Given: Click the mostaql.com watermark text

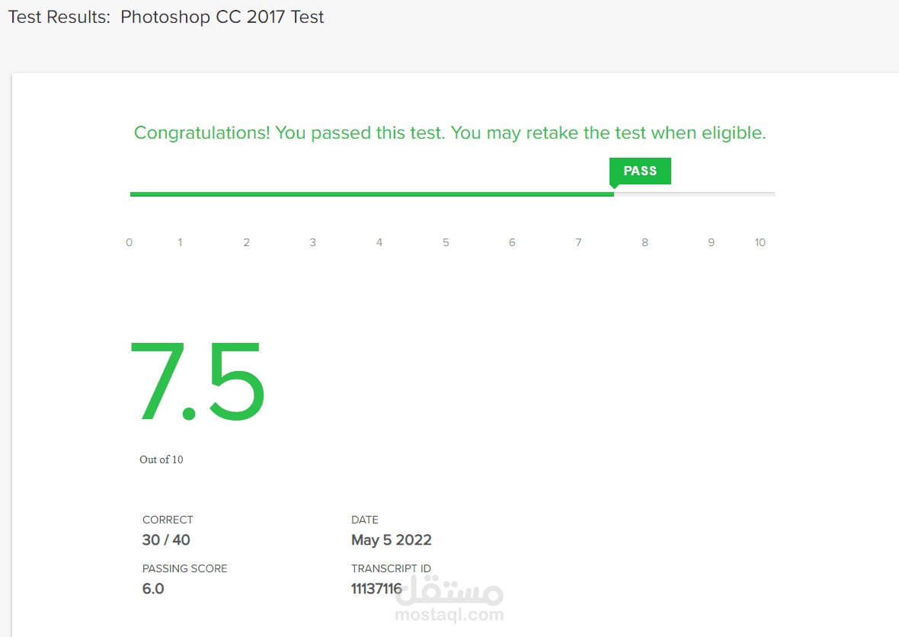Looking at the screenshot, I should coord(449,615).
